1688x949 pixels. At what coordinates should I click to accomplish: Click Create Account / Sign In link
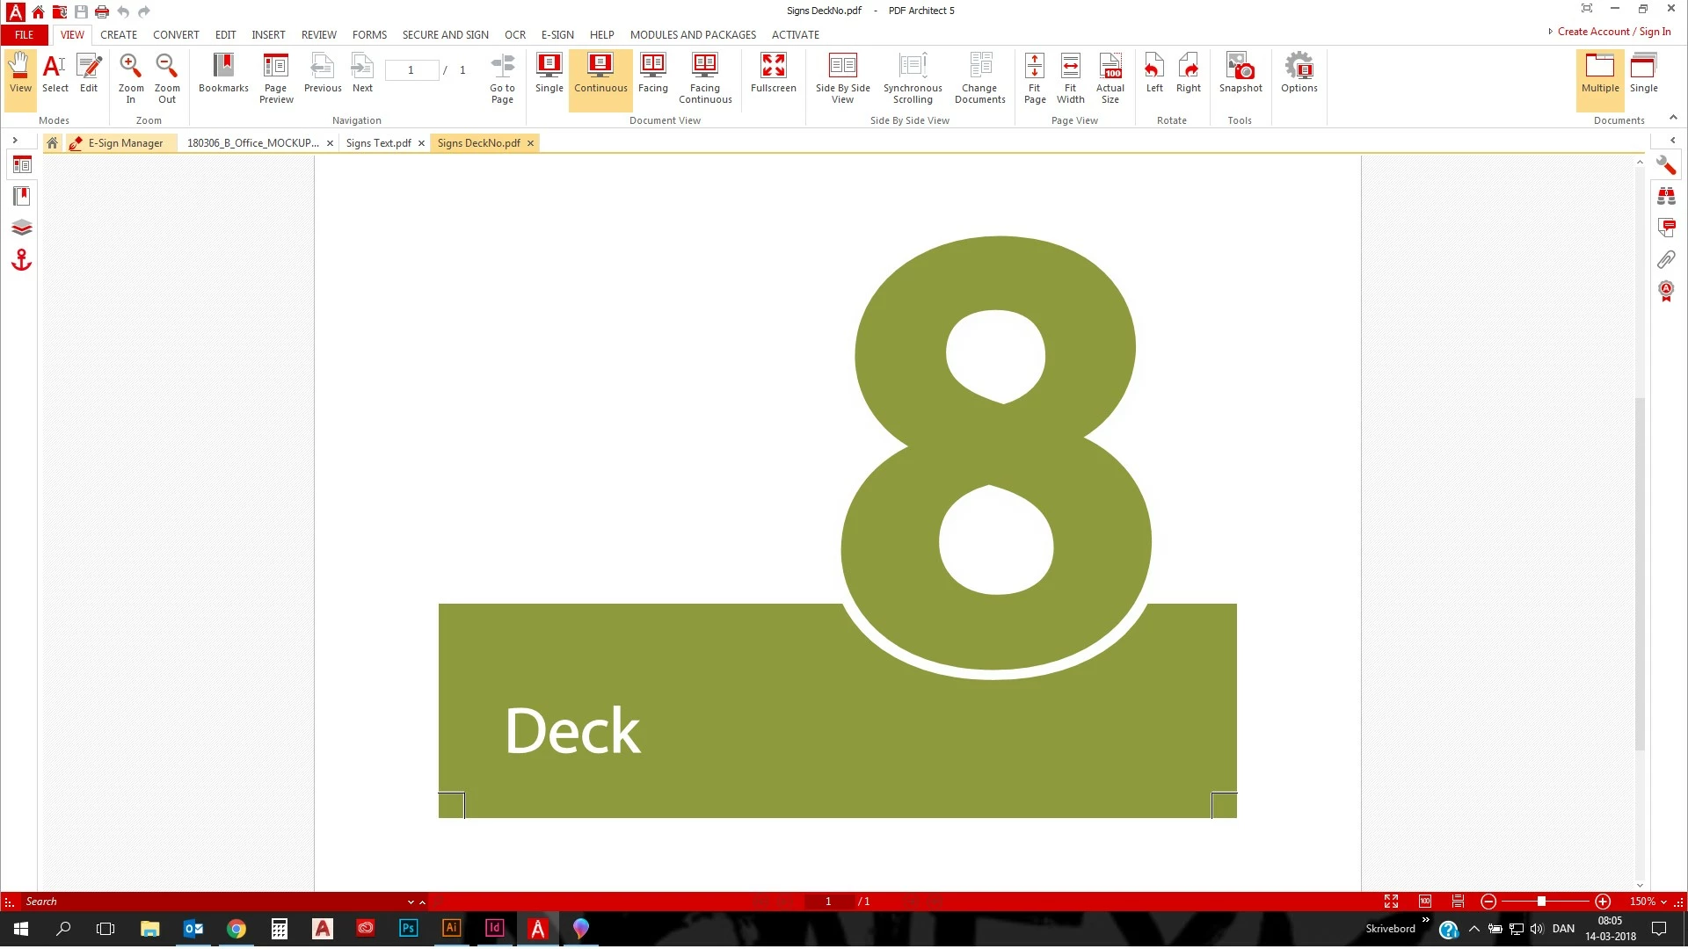1613,32
